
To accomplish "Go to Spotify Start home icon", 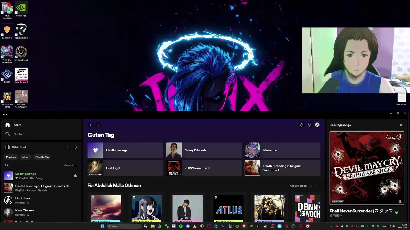I will point(8,125).
